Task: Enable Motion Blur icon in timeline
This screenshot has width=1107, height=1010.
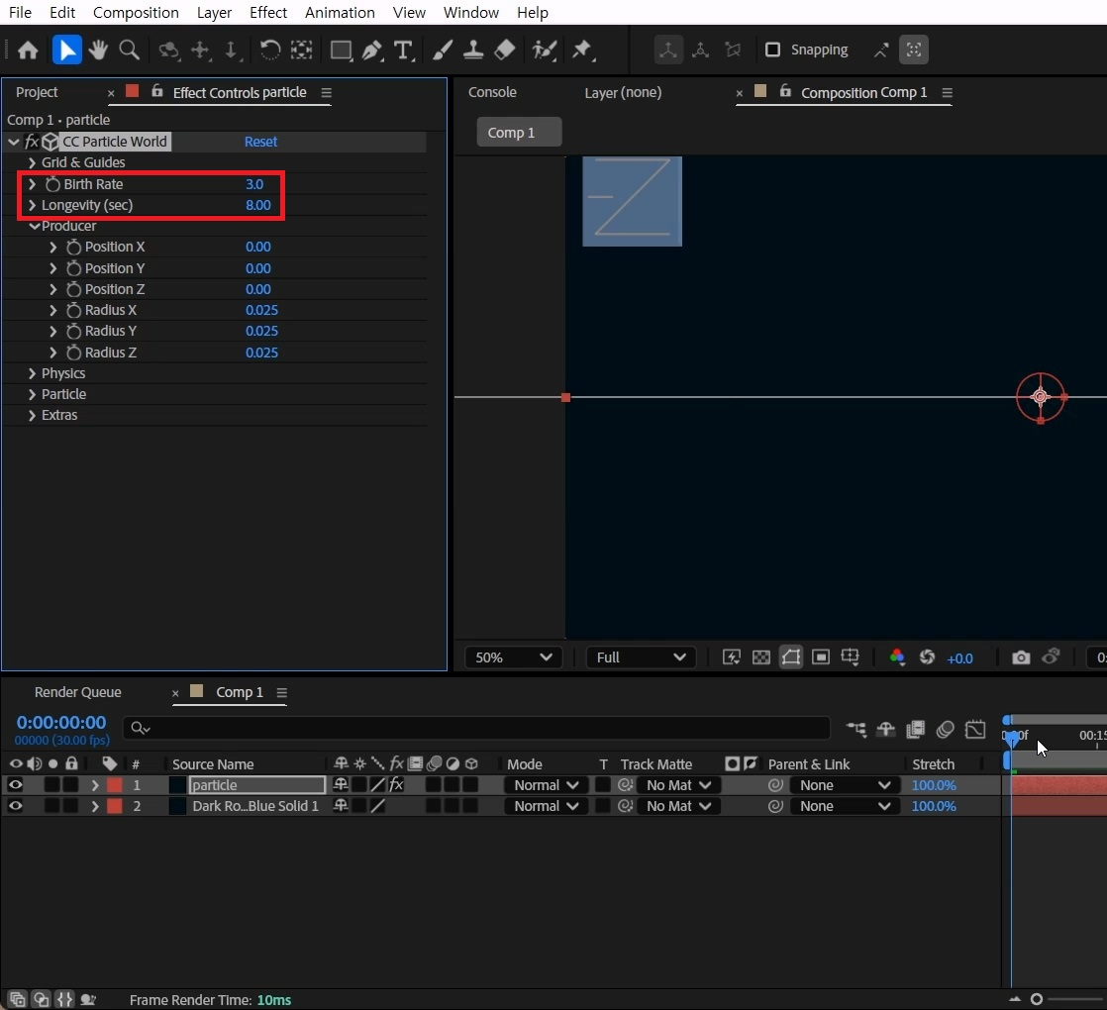Action: pyautogui.click(x=946, y=729)
